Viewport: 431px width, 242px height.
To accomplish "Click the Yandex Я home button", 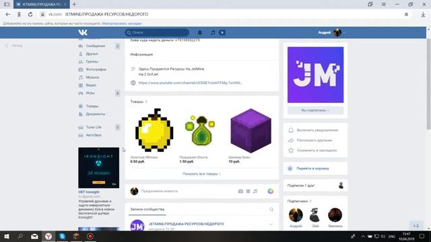I will [x=19, y=14].
